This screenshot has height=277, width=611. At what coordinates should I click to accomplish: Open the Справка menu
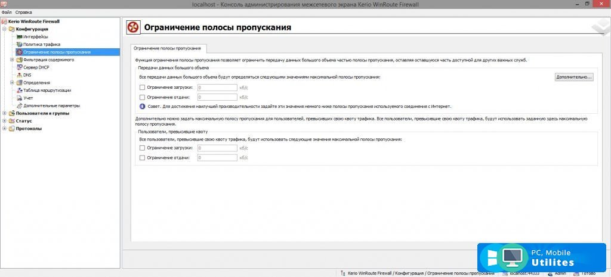[24, 13]
